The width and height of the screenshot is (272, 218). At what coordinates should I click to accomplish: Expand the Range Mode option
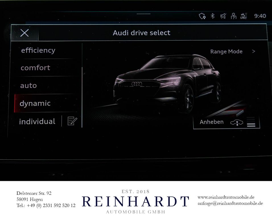point(226,51)
